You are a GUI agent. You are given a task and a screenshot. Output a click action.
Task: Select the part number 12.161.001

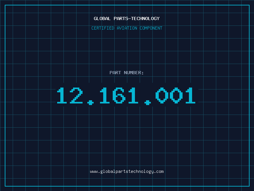pyautogui.click(x=126, y=96)
